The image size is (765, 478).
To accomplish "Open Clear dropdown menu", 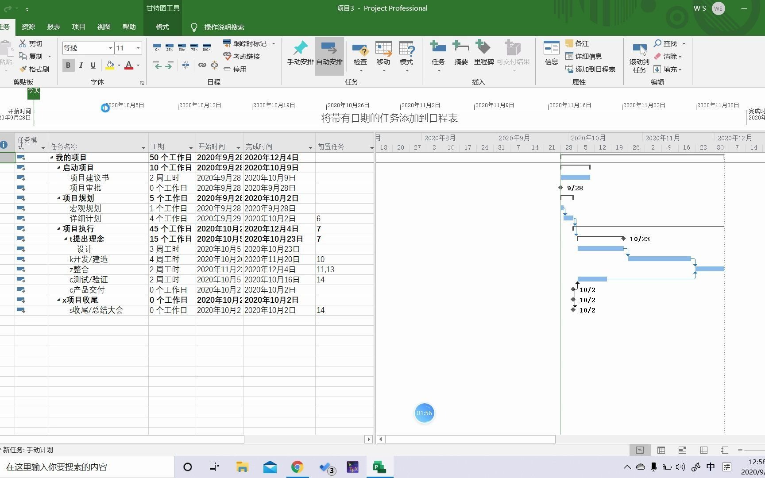I will point(668,56).
